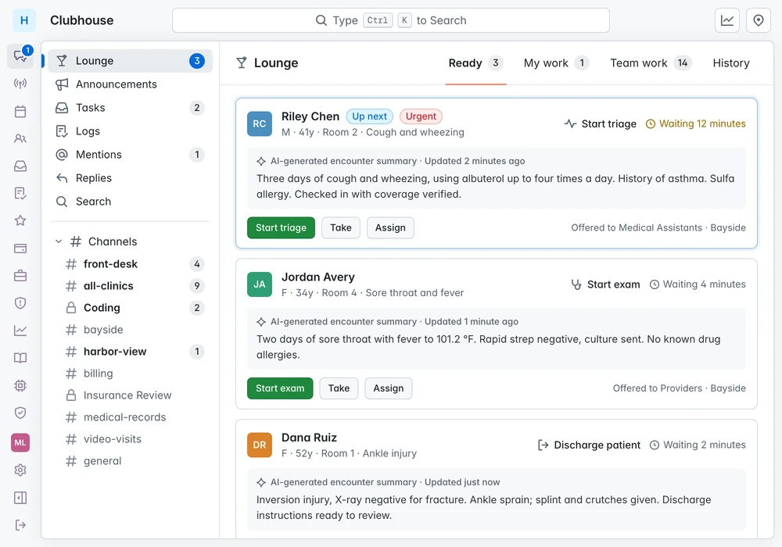782x547 pixels.
Task: Open the open book icon in left rail
Action: tap(20, 358)
